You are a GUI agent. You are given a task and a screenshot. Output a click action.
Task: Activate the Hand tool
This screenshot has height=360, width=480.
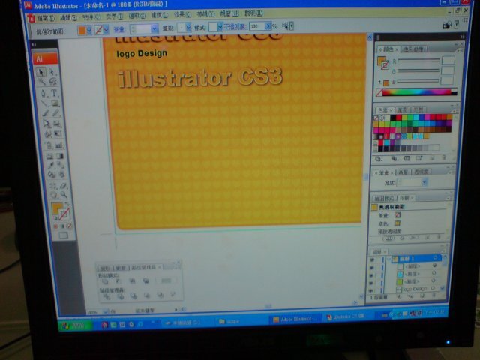[53, 195]
